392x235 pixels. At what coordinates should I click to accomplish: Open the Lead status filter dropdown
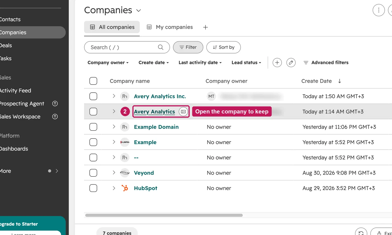click(x=246, y=63)
